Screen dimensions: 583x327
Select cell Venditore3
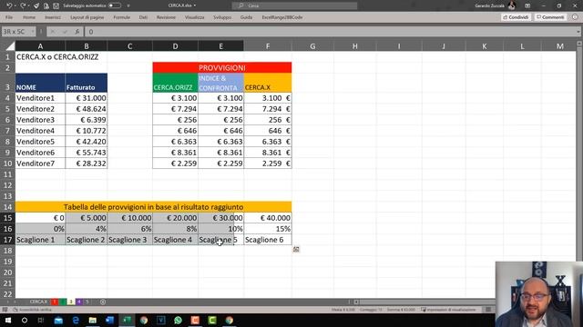coord(40,120)
